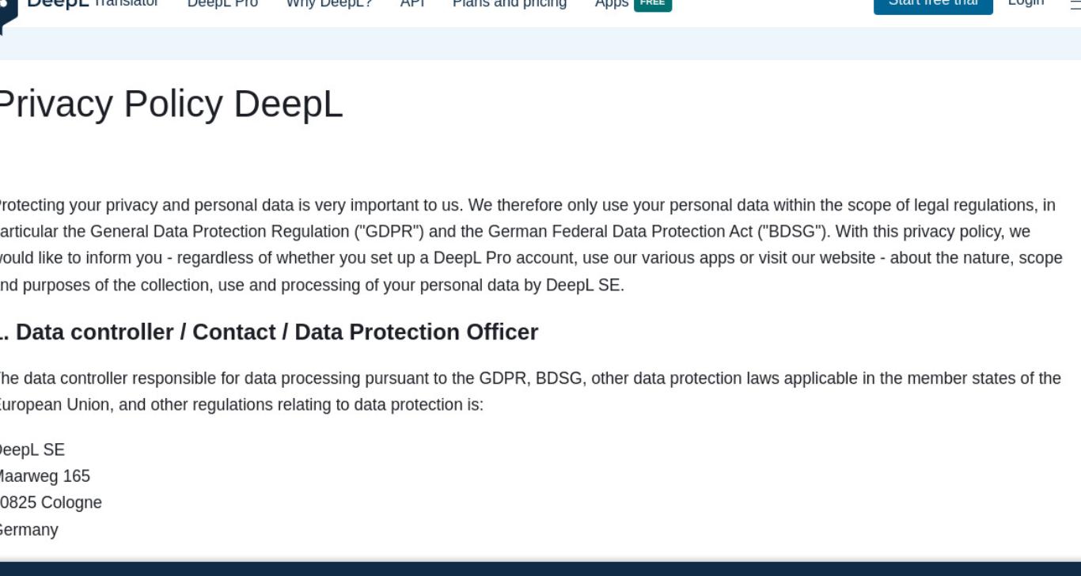
Task: Open Plans and pricing nav item
Action: coord(510,4)
